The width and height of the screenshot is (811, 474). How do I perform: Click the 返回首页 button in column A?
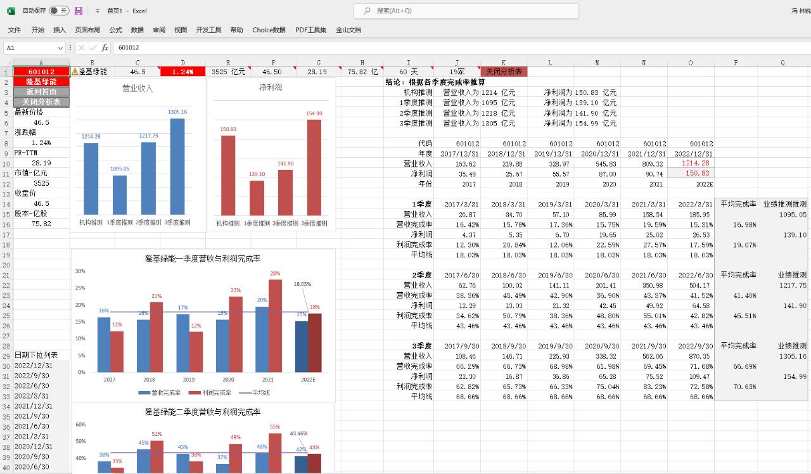coord(41,92)
